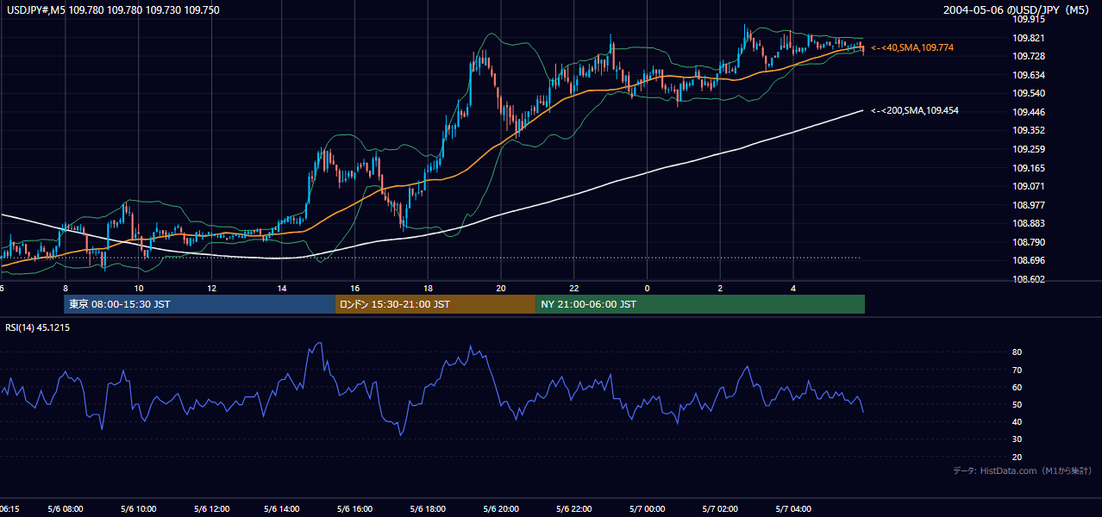Image resolution: width=1102 pixels, height=517 pixels.
Task: Click hour 2 label under price chart
Action: point(720,289)
